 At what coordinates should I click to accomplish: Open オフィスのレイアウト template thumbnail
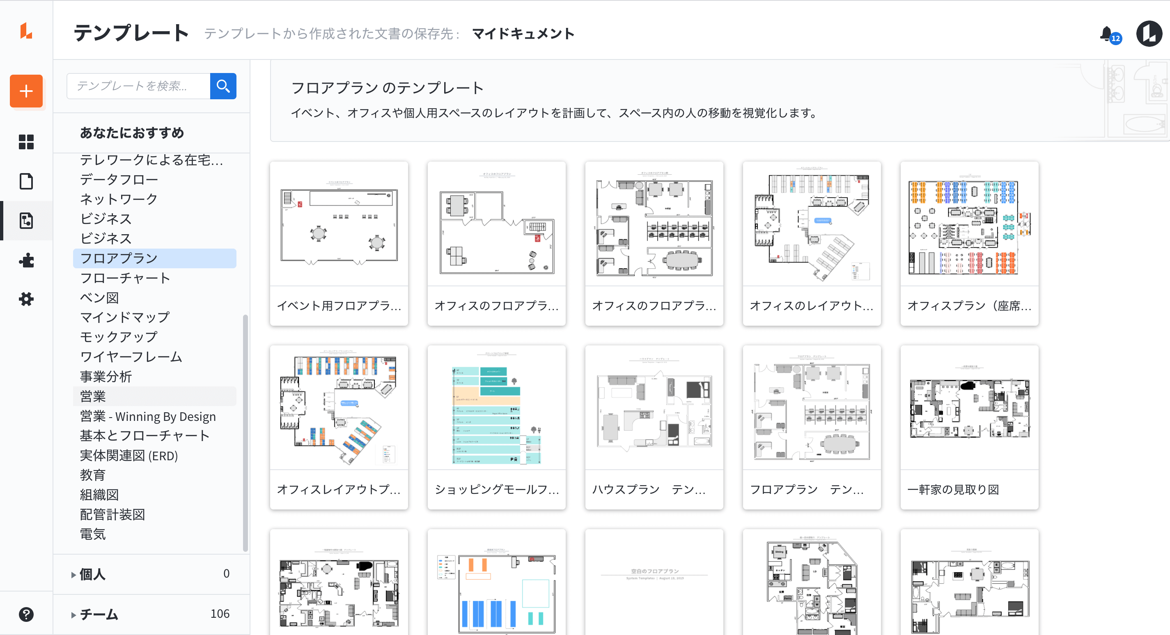pyautogui.click(x=812, y=224)
